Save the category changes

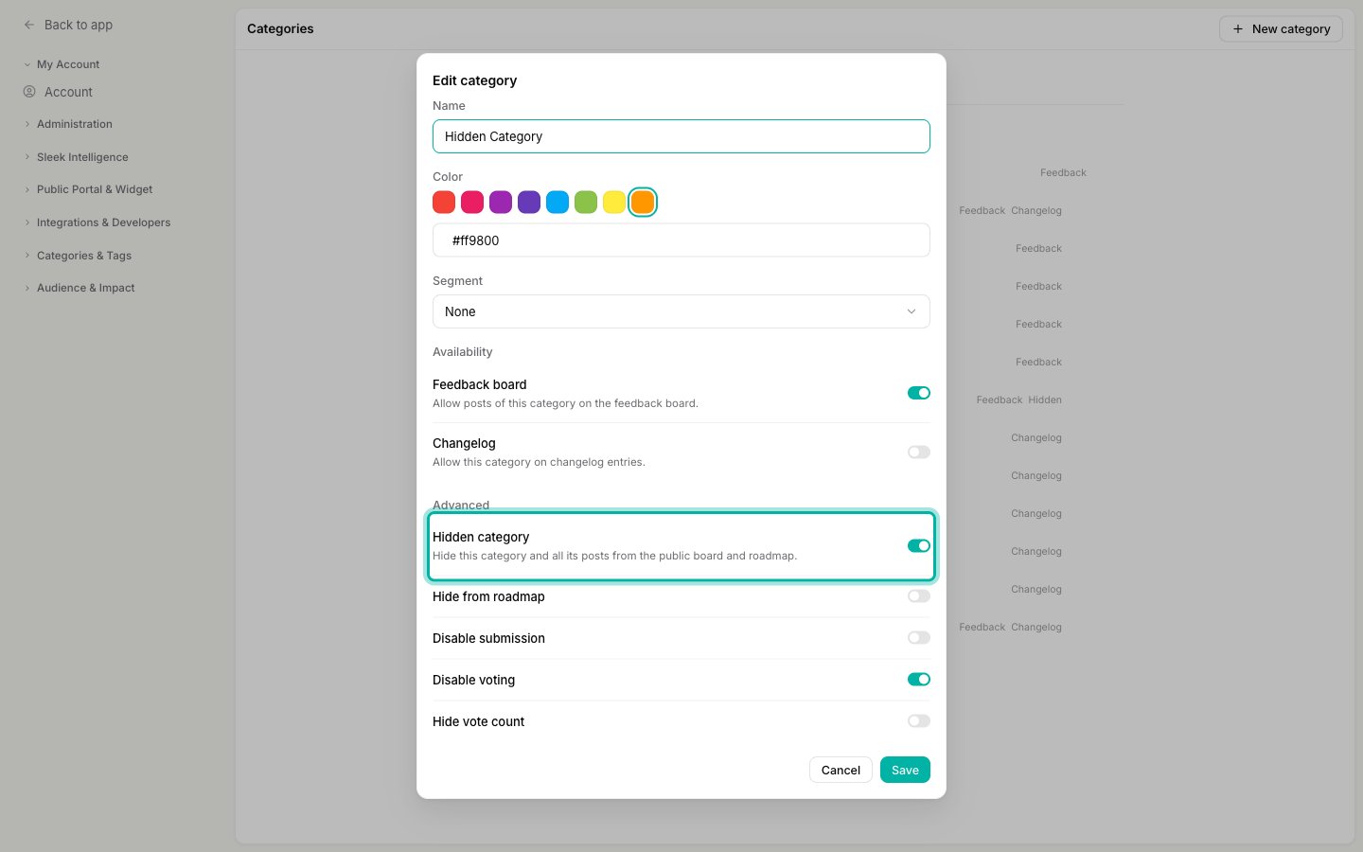coord(905,770)
